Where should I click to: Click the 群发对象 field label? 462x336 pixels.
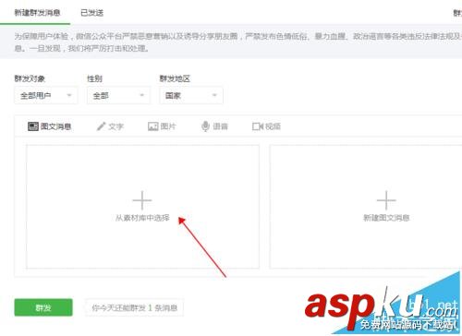point(30,78)
